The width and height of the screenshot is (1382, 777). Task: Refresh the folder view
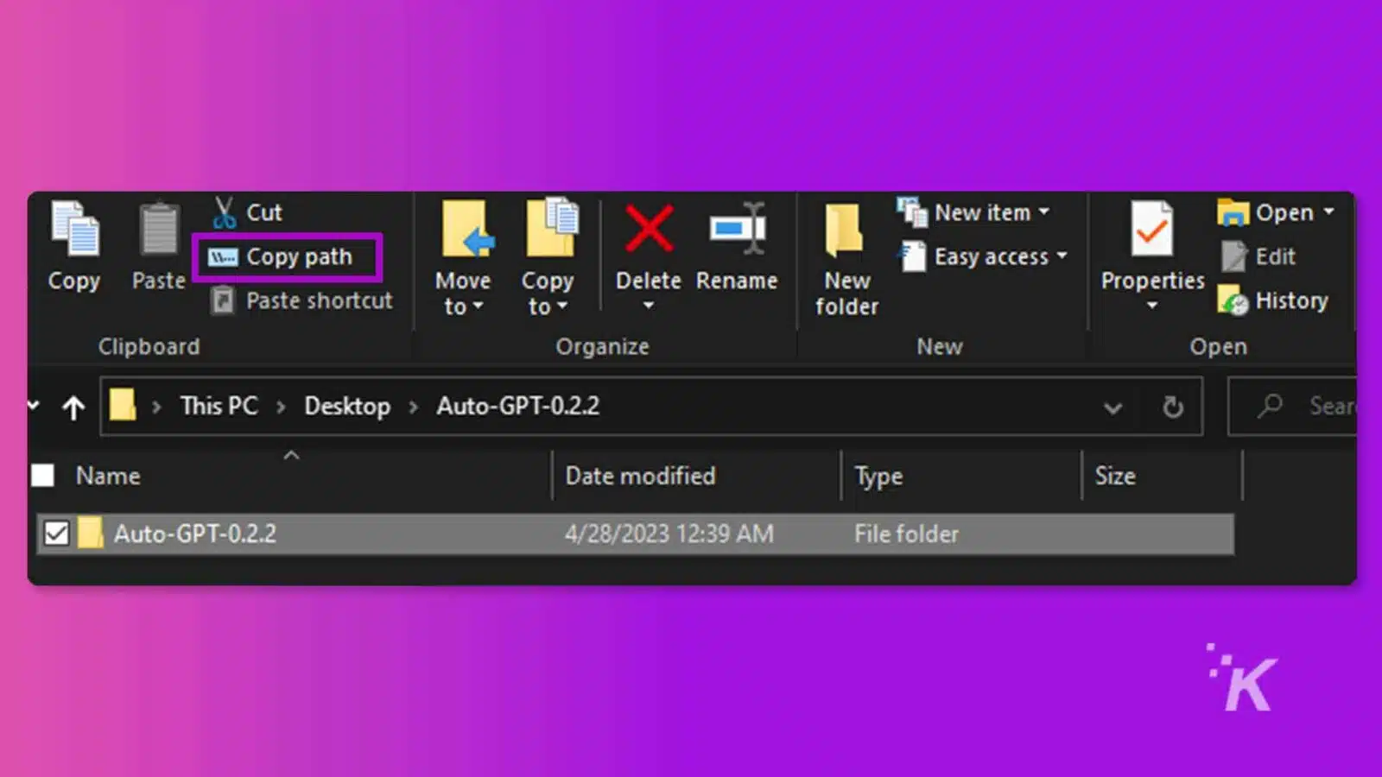coord(1172,407)
